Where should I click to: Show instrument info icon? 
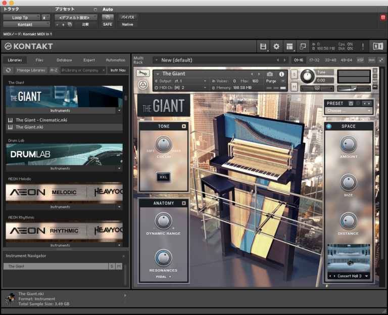click(x=281, y=74)
